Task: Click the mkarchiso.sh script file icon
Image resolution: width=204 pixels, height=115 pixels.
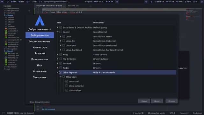Action: point(6,38)
